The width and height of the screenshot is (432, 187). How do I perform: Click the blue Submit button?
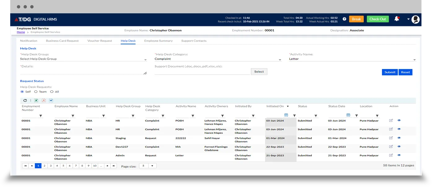(x=390, y=72)
